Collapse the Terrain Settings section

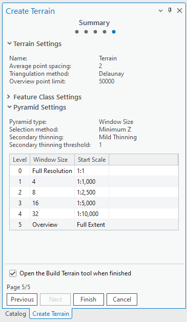9,44
